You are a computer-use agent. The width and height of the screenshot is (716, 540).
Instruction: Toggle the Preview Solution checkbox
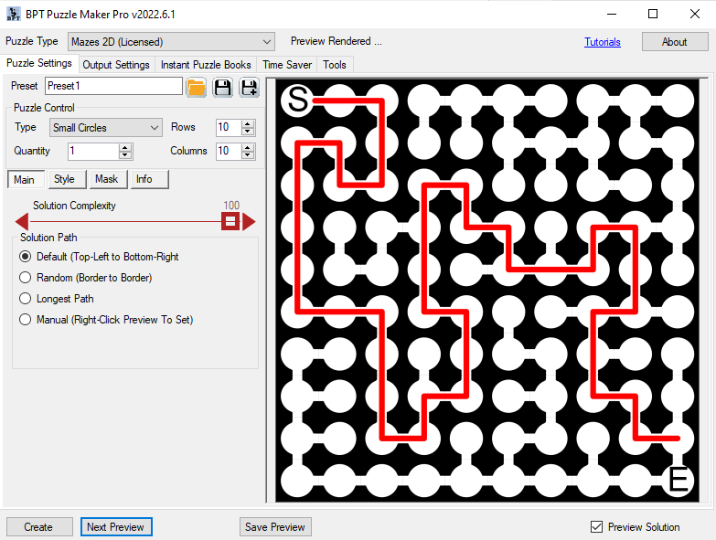[597, 527]
